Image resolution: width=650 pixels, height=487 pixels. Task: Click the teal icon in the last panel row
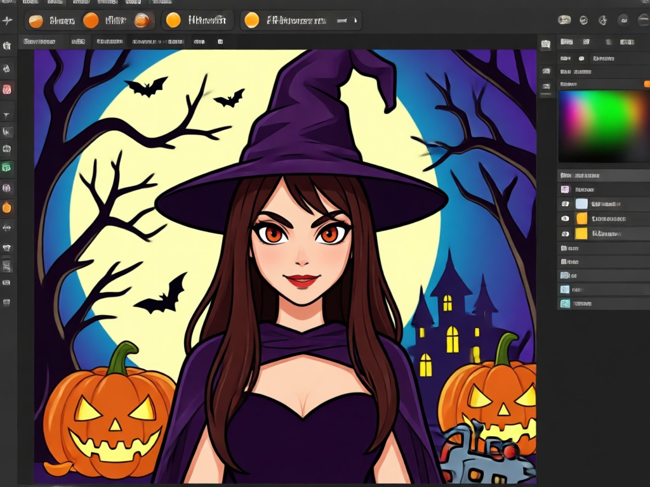[565, 304]
